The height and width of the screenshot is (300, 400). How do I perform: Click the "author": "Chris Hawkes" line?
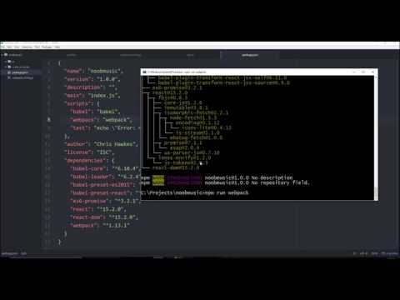[102, 144]
